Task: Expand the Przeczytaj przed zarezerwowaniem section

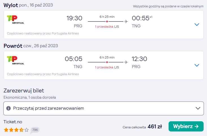Action: pyautogui.click(x=104, y=108)
